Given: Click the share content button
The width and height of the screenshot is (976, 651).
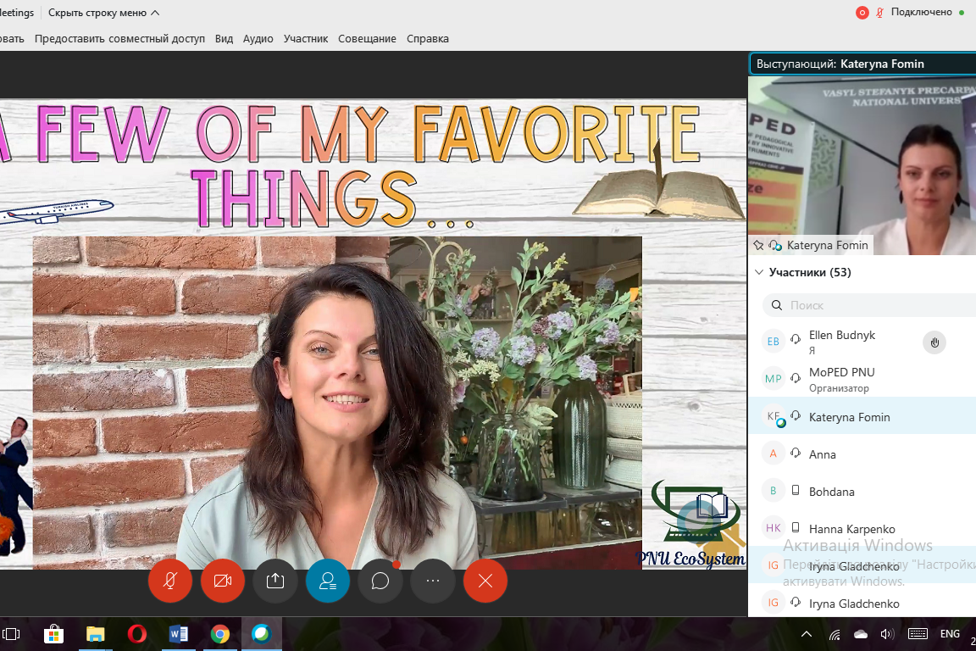Looking at the screenshot, I should (274, 581).
